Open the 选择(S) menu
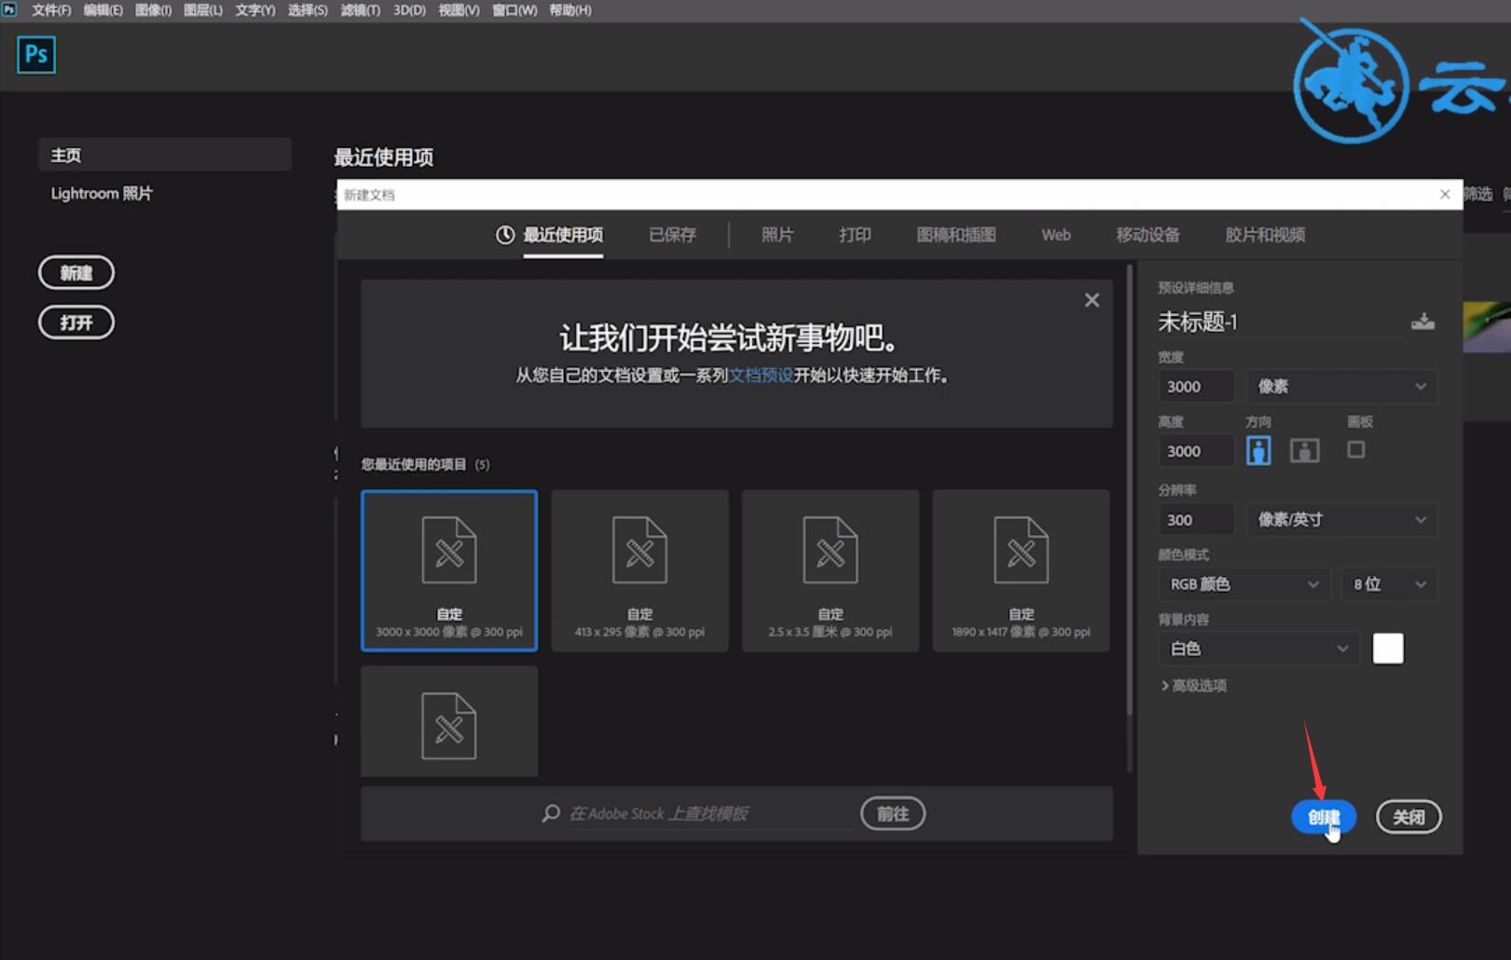Screen dimensions: 1511x960 [308, 10]
